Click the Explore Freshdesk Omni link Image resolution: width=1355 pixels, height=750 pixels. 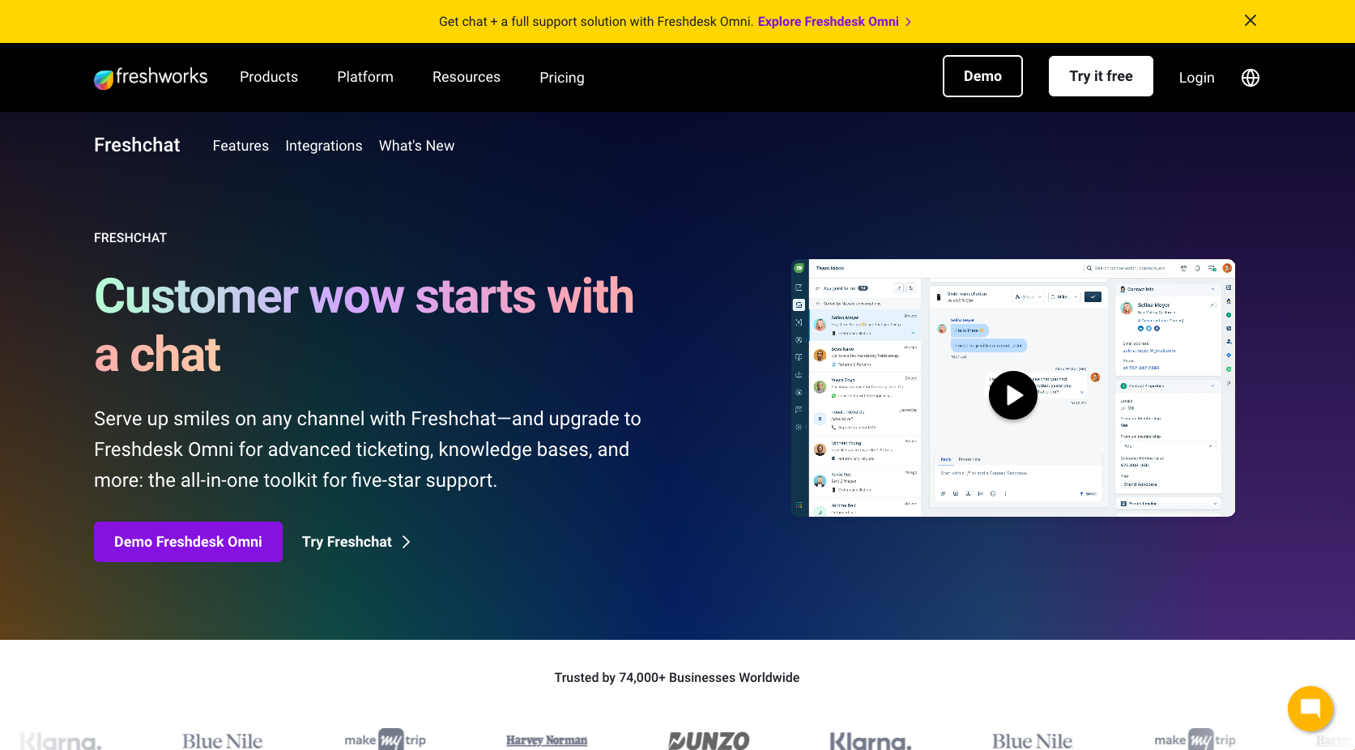829,21
